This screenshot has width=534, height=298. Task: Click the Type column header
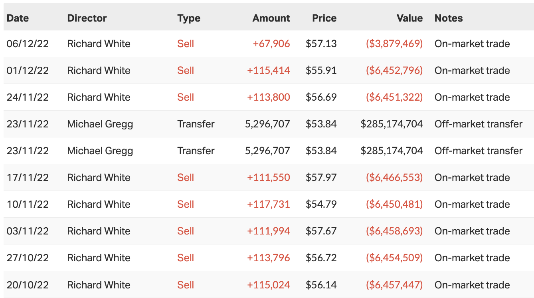coord(189,18)
